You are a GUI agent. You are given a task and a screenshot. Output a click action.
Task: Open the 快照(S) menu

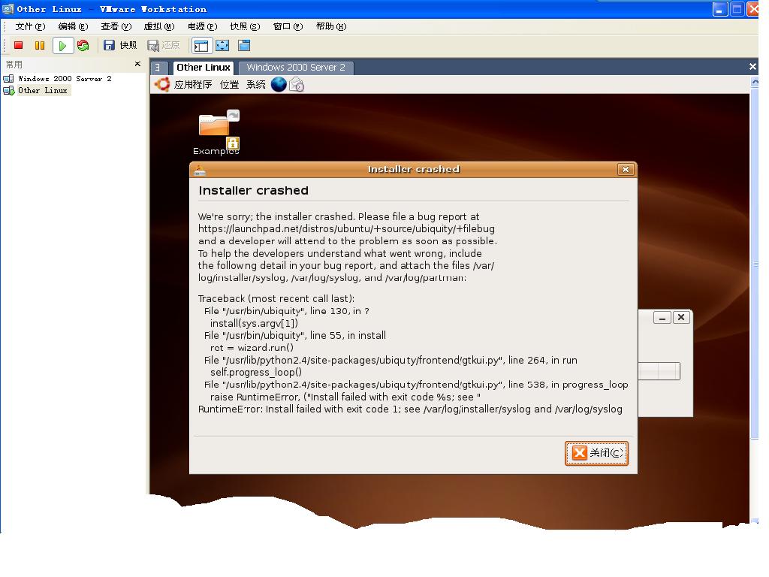[x=245, y=26]
